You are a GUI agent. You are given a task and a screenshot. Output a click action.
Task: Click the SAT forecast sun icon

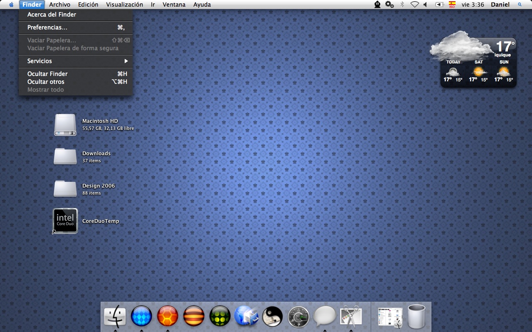(478, 71)
